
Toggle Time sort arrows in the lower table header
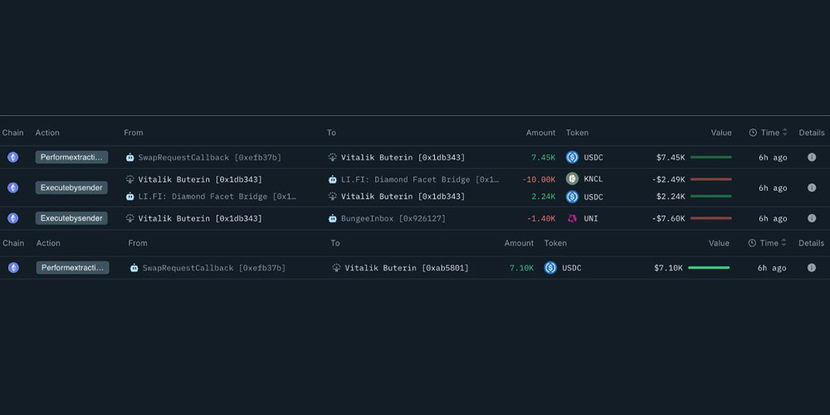[784, 243]
